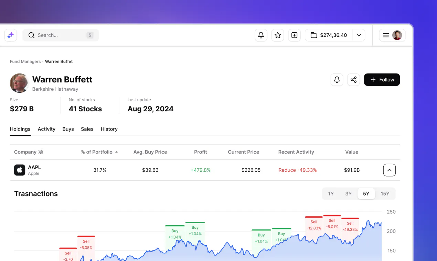
Task: Switch to the Activity tab
Action: 46,129
